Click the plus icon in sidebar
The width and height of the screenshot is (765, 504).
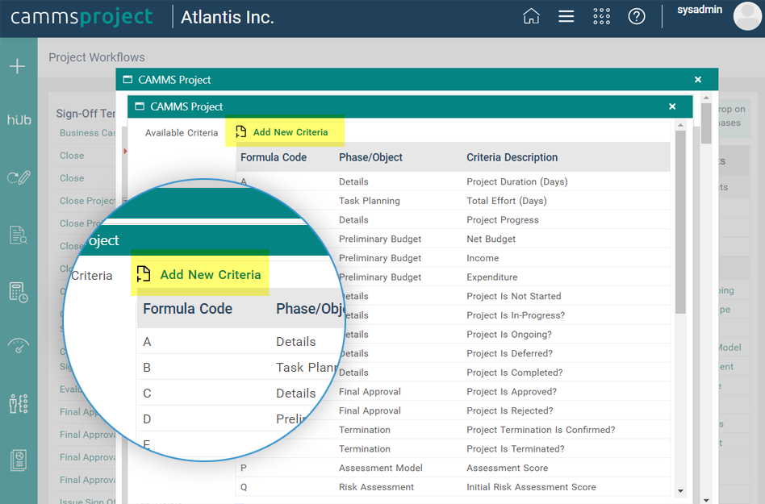[x=18, y=66]
